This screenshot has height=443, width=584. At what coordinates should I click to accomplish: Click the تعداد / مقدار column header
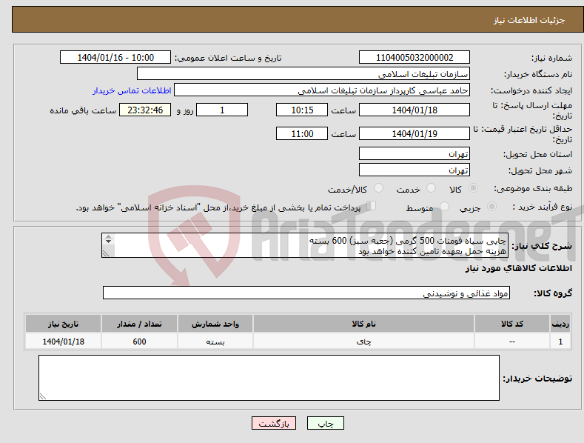(x=139, y=324)
